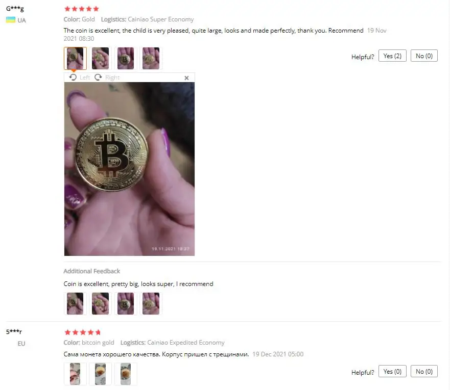Click No (0) on 5***r's review
This screenshot has width=450, height=390.
tap(424, 371)
